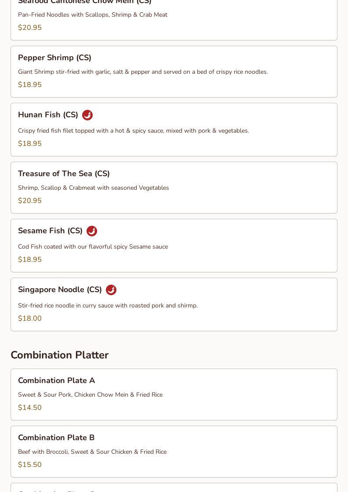Screen dimensions: 348x492
Task: Select the Sesame Fish (CS) title
Action: pos(50,231)
